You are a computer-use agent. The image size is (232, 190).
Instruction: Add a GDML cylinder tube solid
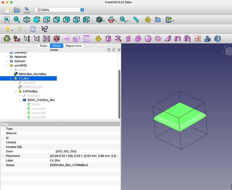click(x=128, y=39)
